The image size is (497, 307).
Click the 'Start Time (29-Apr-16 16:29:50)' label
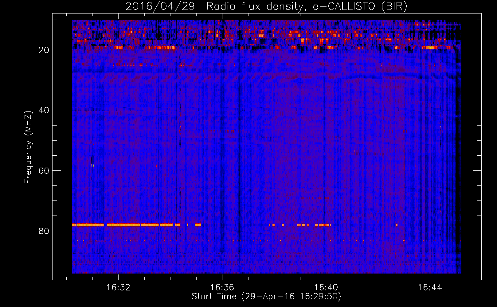[266, 297]
